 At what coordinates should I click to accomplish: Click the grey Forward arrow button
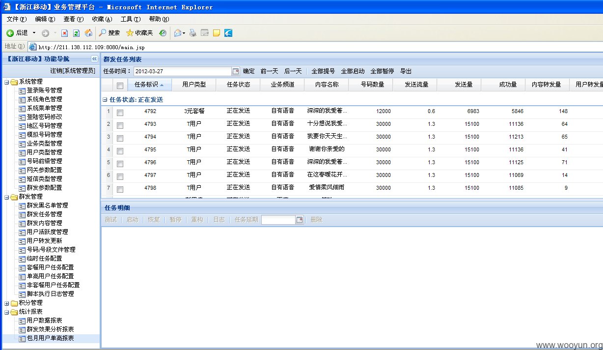pyautogui.click(x=45, y=33)
